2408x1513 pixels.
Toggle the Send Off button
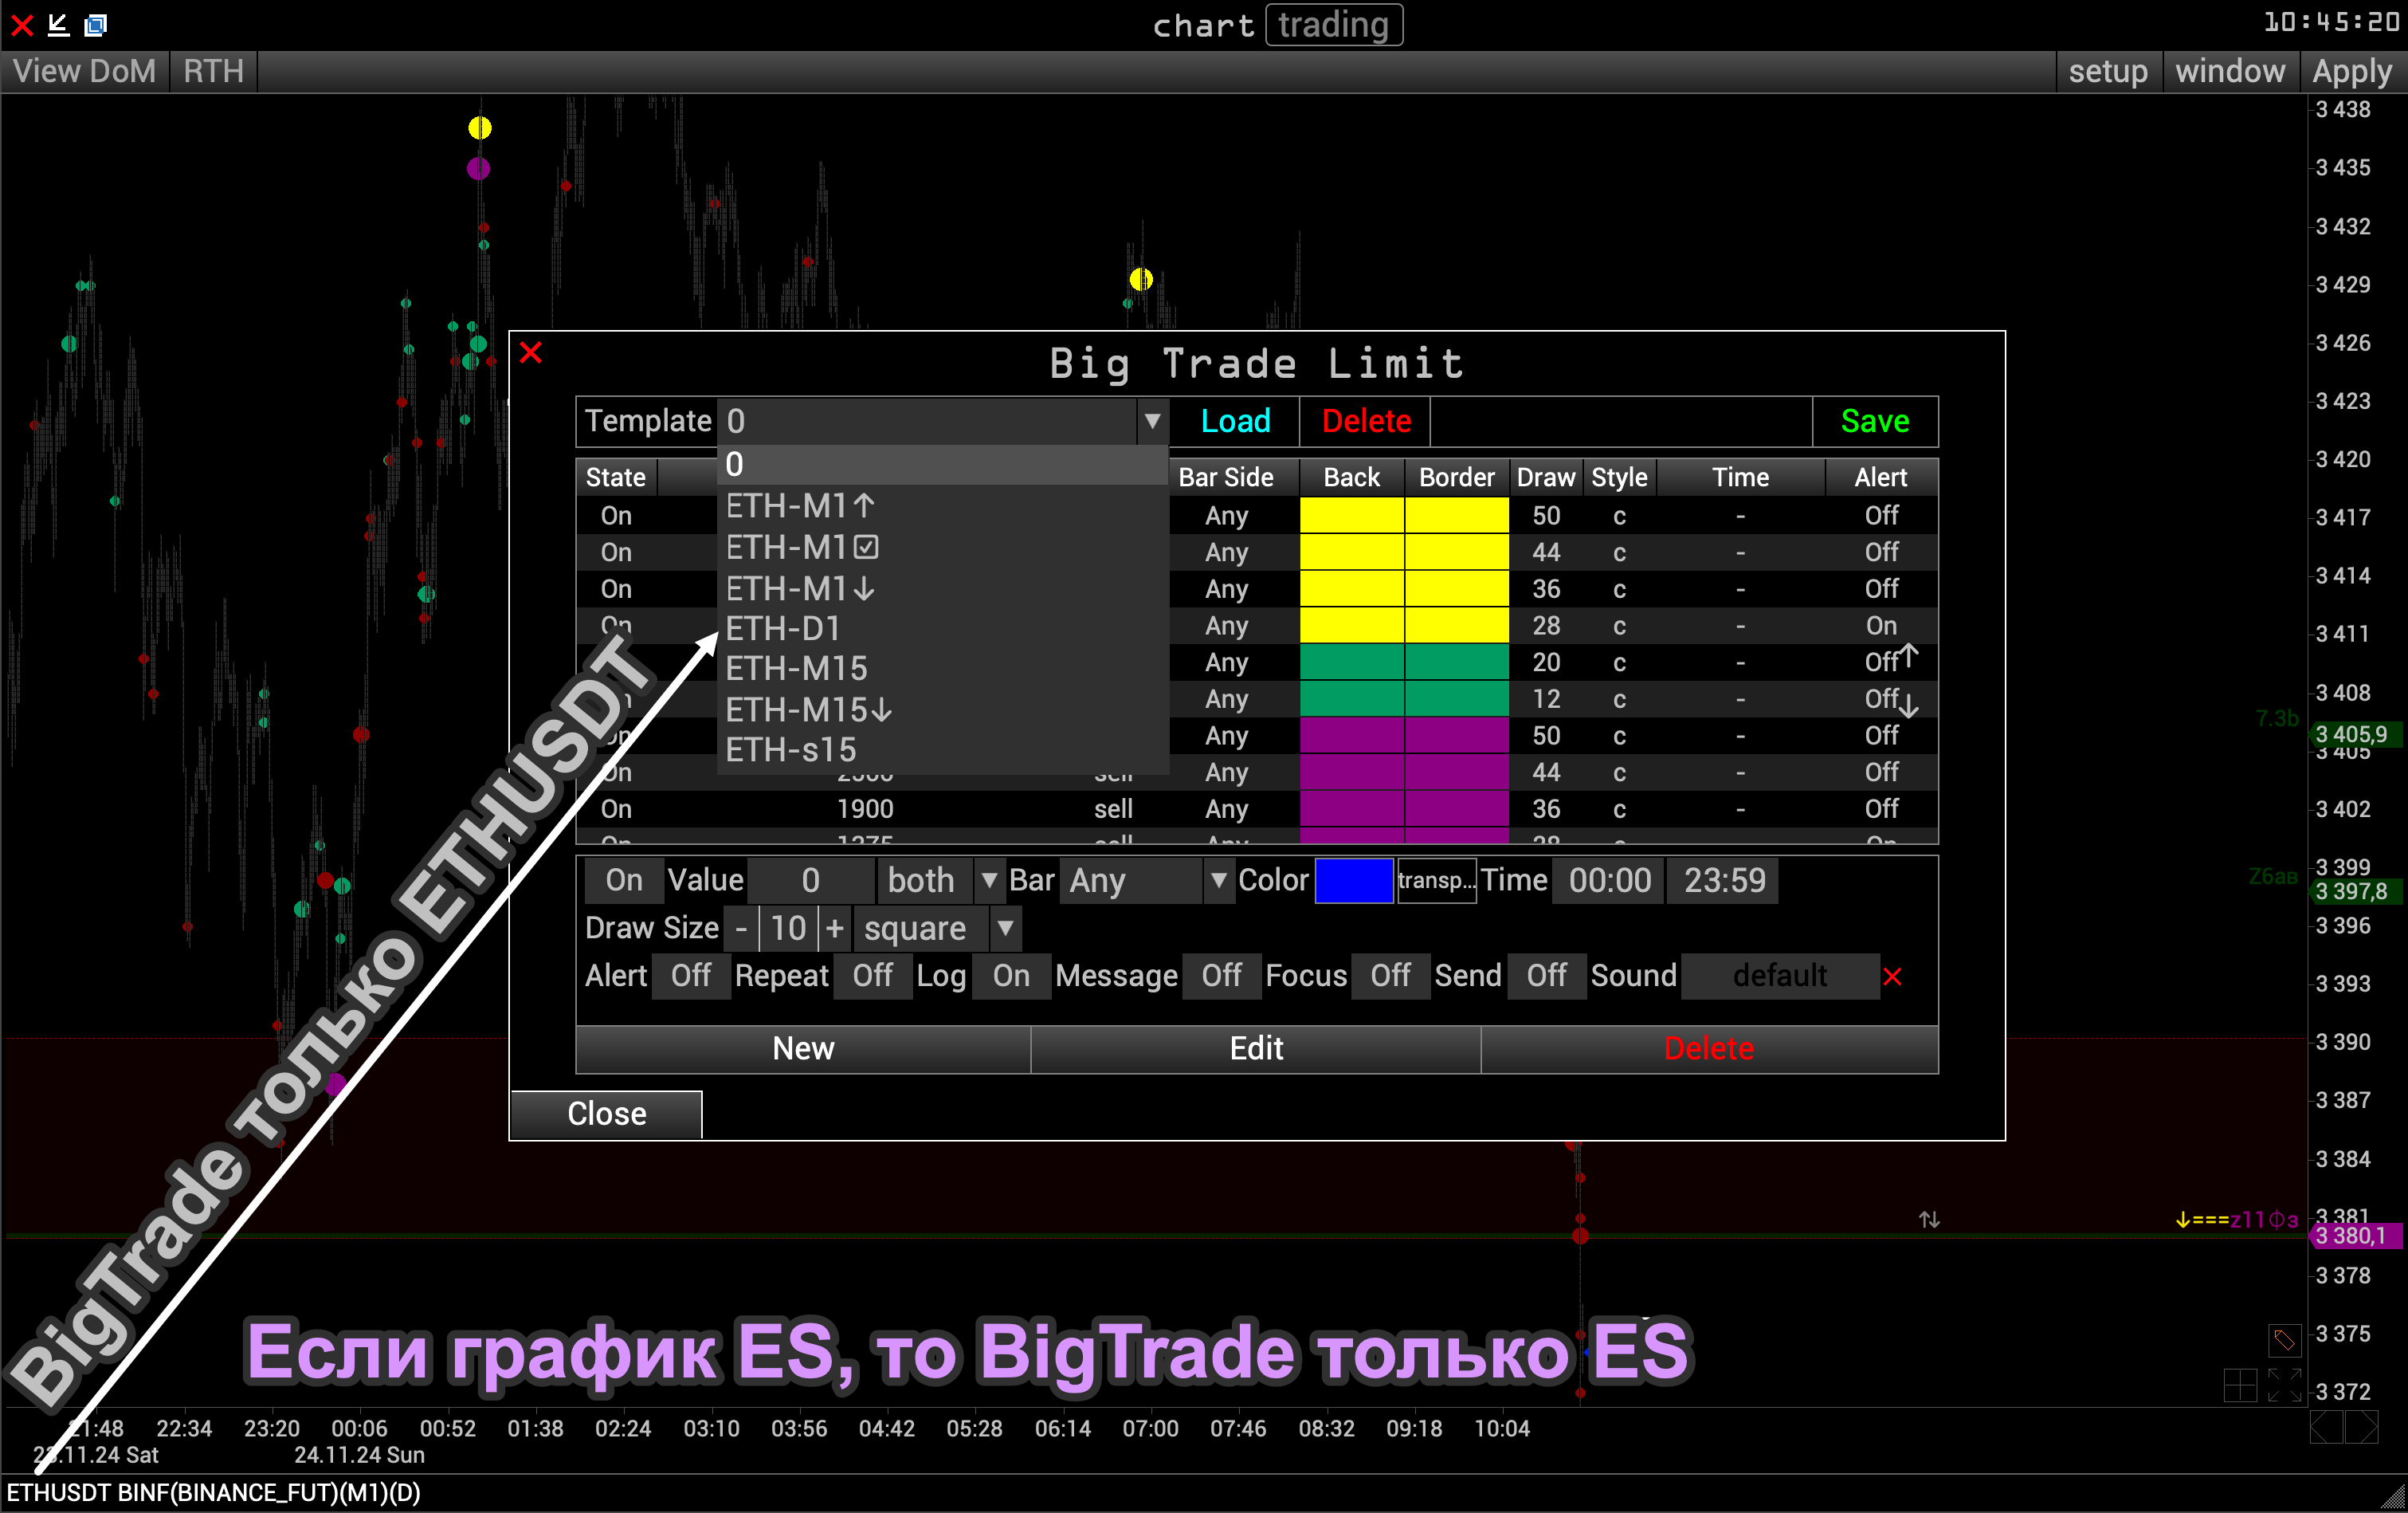tap(1546, 976)
